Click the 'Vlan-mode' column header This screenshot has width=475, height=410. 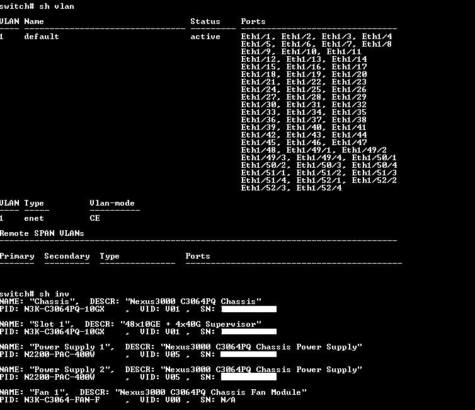pos(112,203)
